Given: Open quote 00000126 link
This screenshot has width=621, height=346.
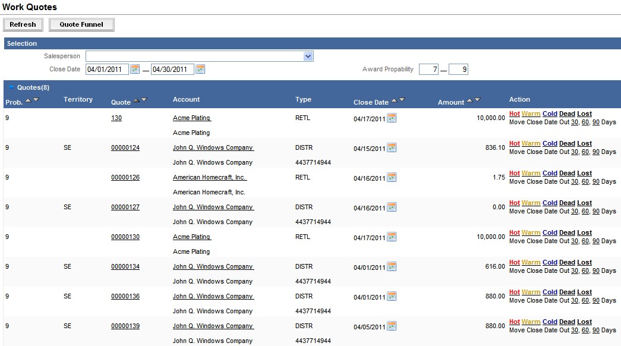Looking at the screenshot, I should click(125, 177).
